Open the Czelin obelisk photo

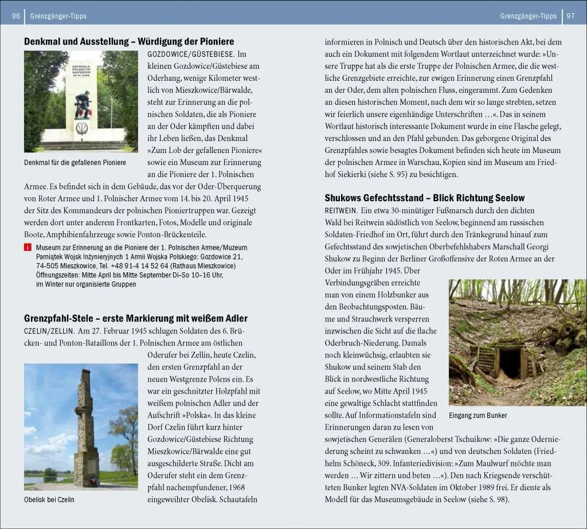click(x=81, y=427)
